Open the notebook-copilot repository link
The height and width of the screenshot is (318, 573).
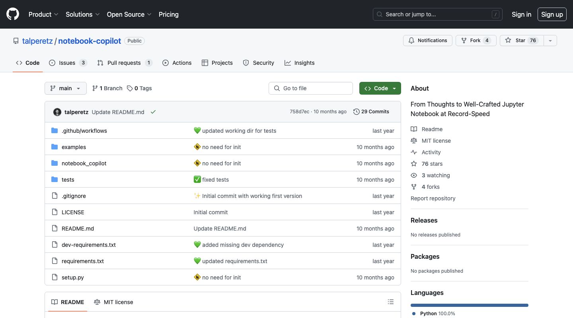(90, 41)
